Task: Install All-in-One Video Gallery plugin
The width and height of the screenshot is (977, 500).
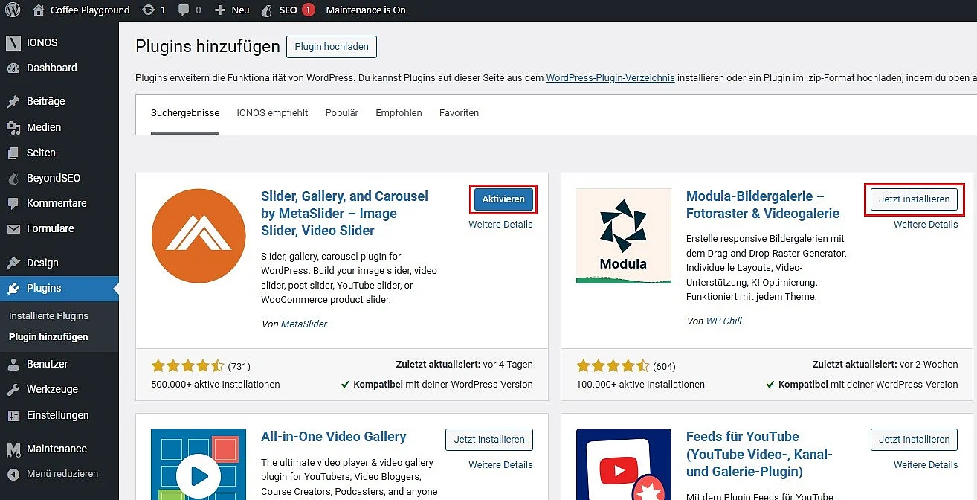Action: click(489, 440)
